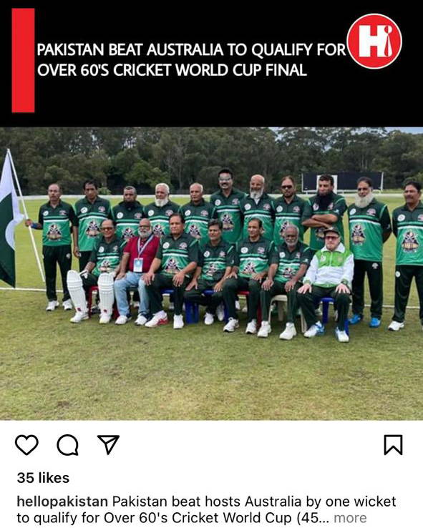Share the post using the paper plane icon
423x528 pixels.
(109, 444)
